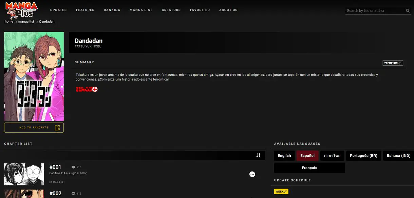This screenshot has width=414, height=198.
Task: Click the 24 MAY 2021 date
Action: pyautogui.click(x=57, y=182)
